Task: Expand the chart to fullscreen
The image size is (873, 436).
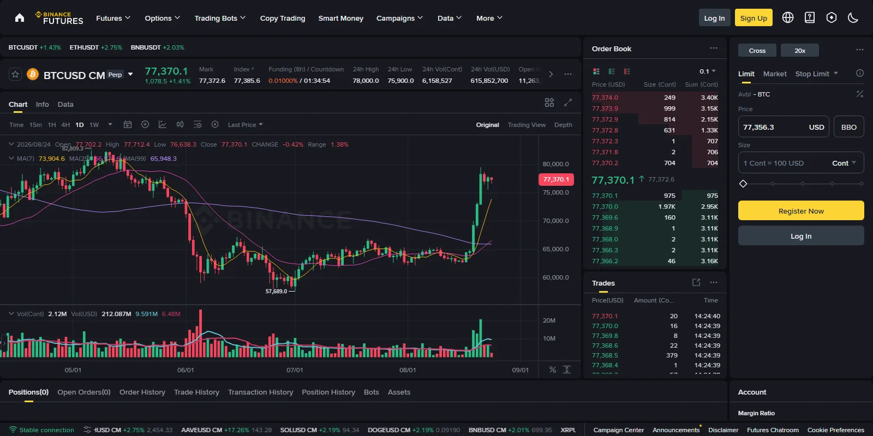Action: (568, 102)
